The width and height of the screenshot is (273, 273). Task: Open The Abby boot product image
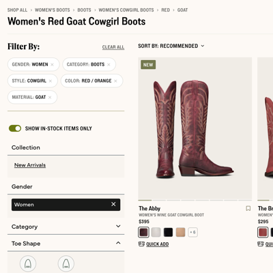pyautogui.click(x=195, y=128)
